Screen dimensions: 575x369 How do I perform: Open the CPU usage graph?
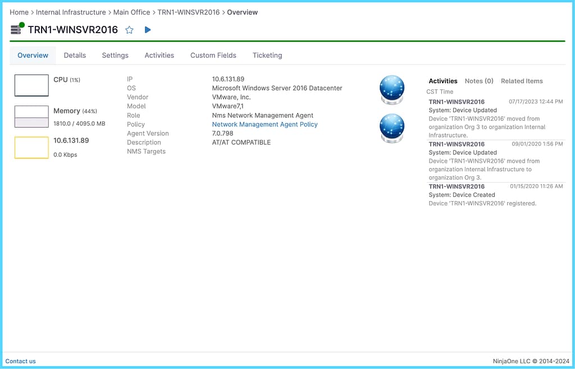[31, 85]
